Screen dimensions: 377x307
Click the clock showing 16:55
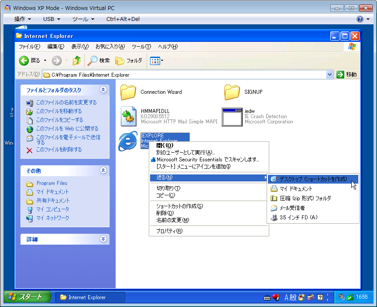tap(362, 297)
